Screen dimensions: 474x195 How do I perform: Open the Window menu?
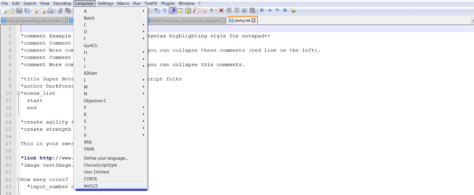click(187, 3)
